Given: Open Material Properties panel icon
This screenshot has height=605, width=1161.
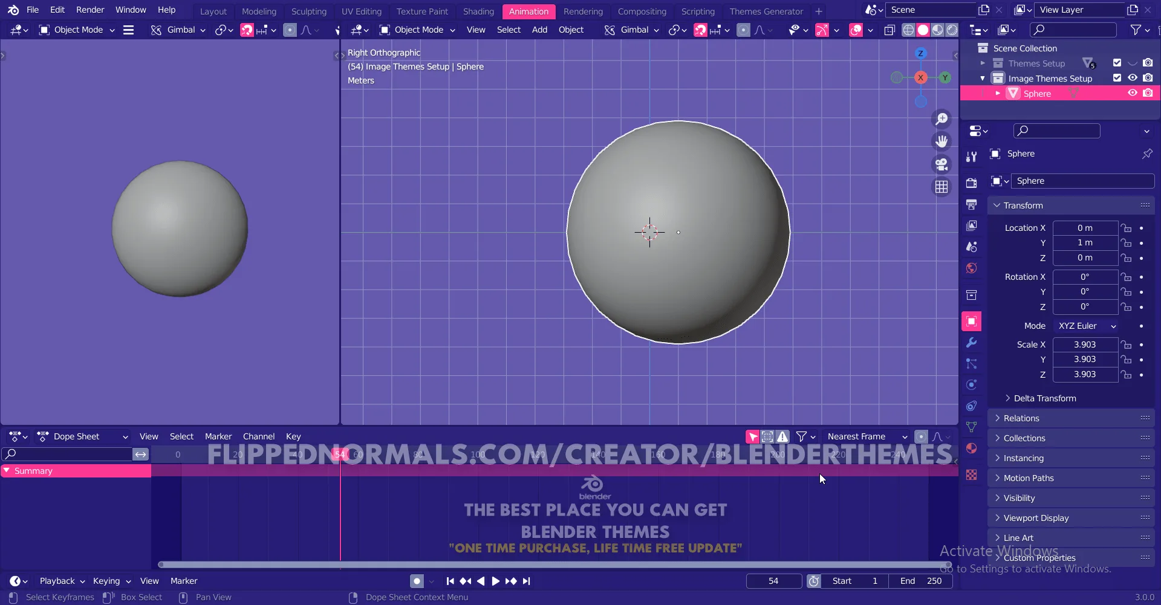Looking at the screenshot, I should tap(972, 448).
